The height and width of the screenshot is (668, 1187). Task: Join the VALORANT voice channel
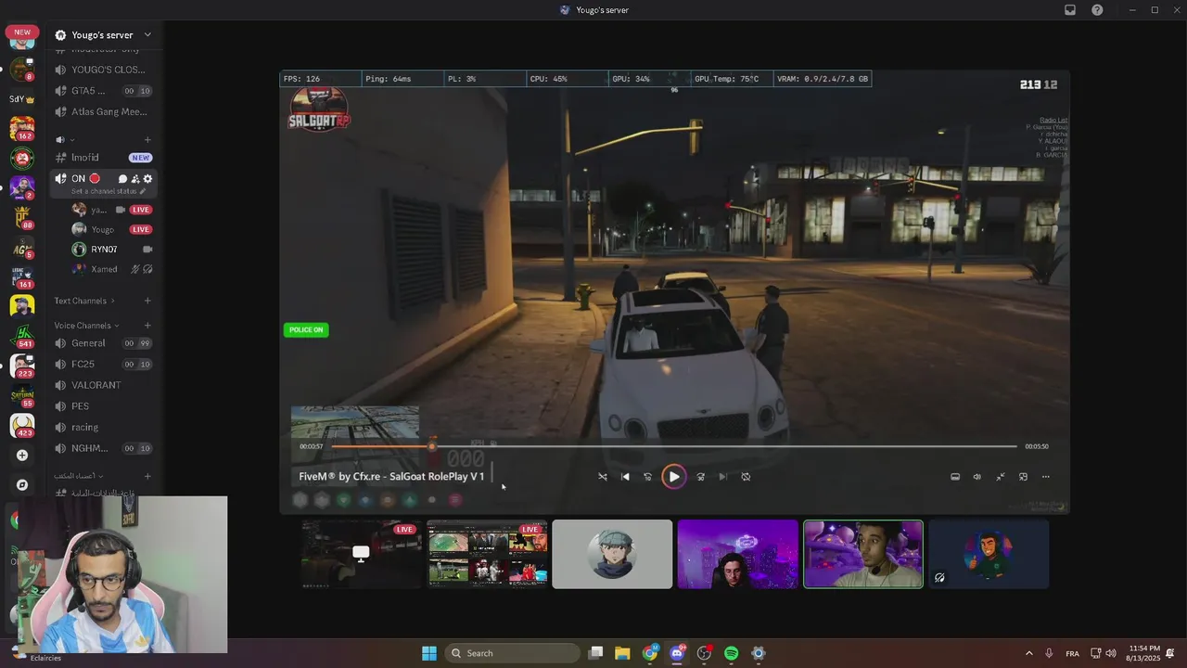[x=102, y=385]
